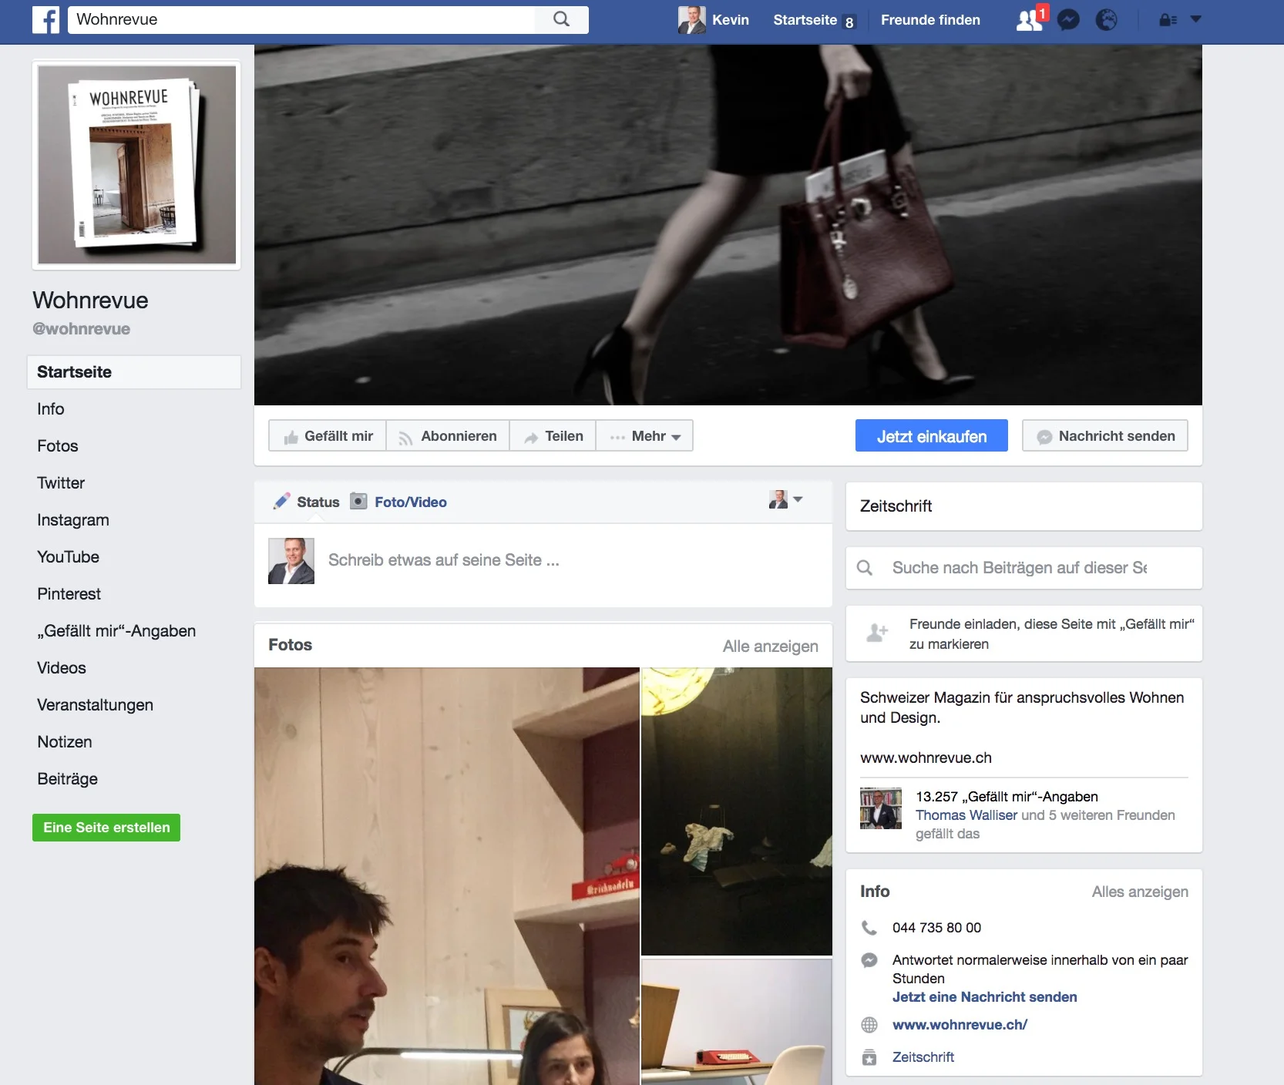Open Beiträge in the sidebar
This screenshot has height=1085, width=1284.
pyautogui.click(x=67, y=779)
